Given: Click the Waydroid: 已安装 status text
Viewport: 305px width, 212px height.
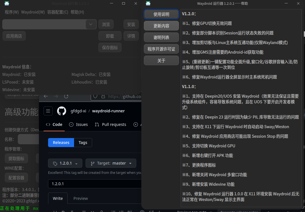Looking at the screenshot, I should tap(19, 75).
